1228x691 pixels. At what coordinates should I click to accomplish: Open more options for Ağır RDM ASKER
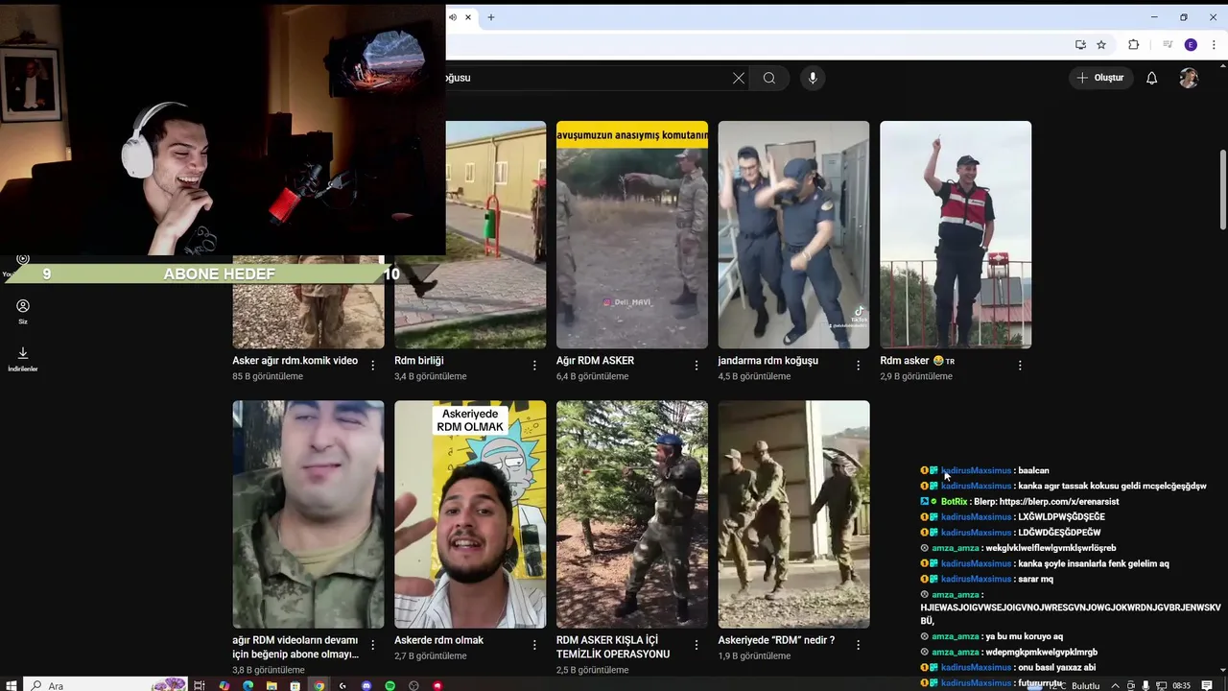(x=697, y=366)
